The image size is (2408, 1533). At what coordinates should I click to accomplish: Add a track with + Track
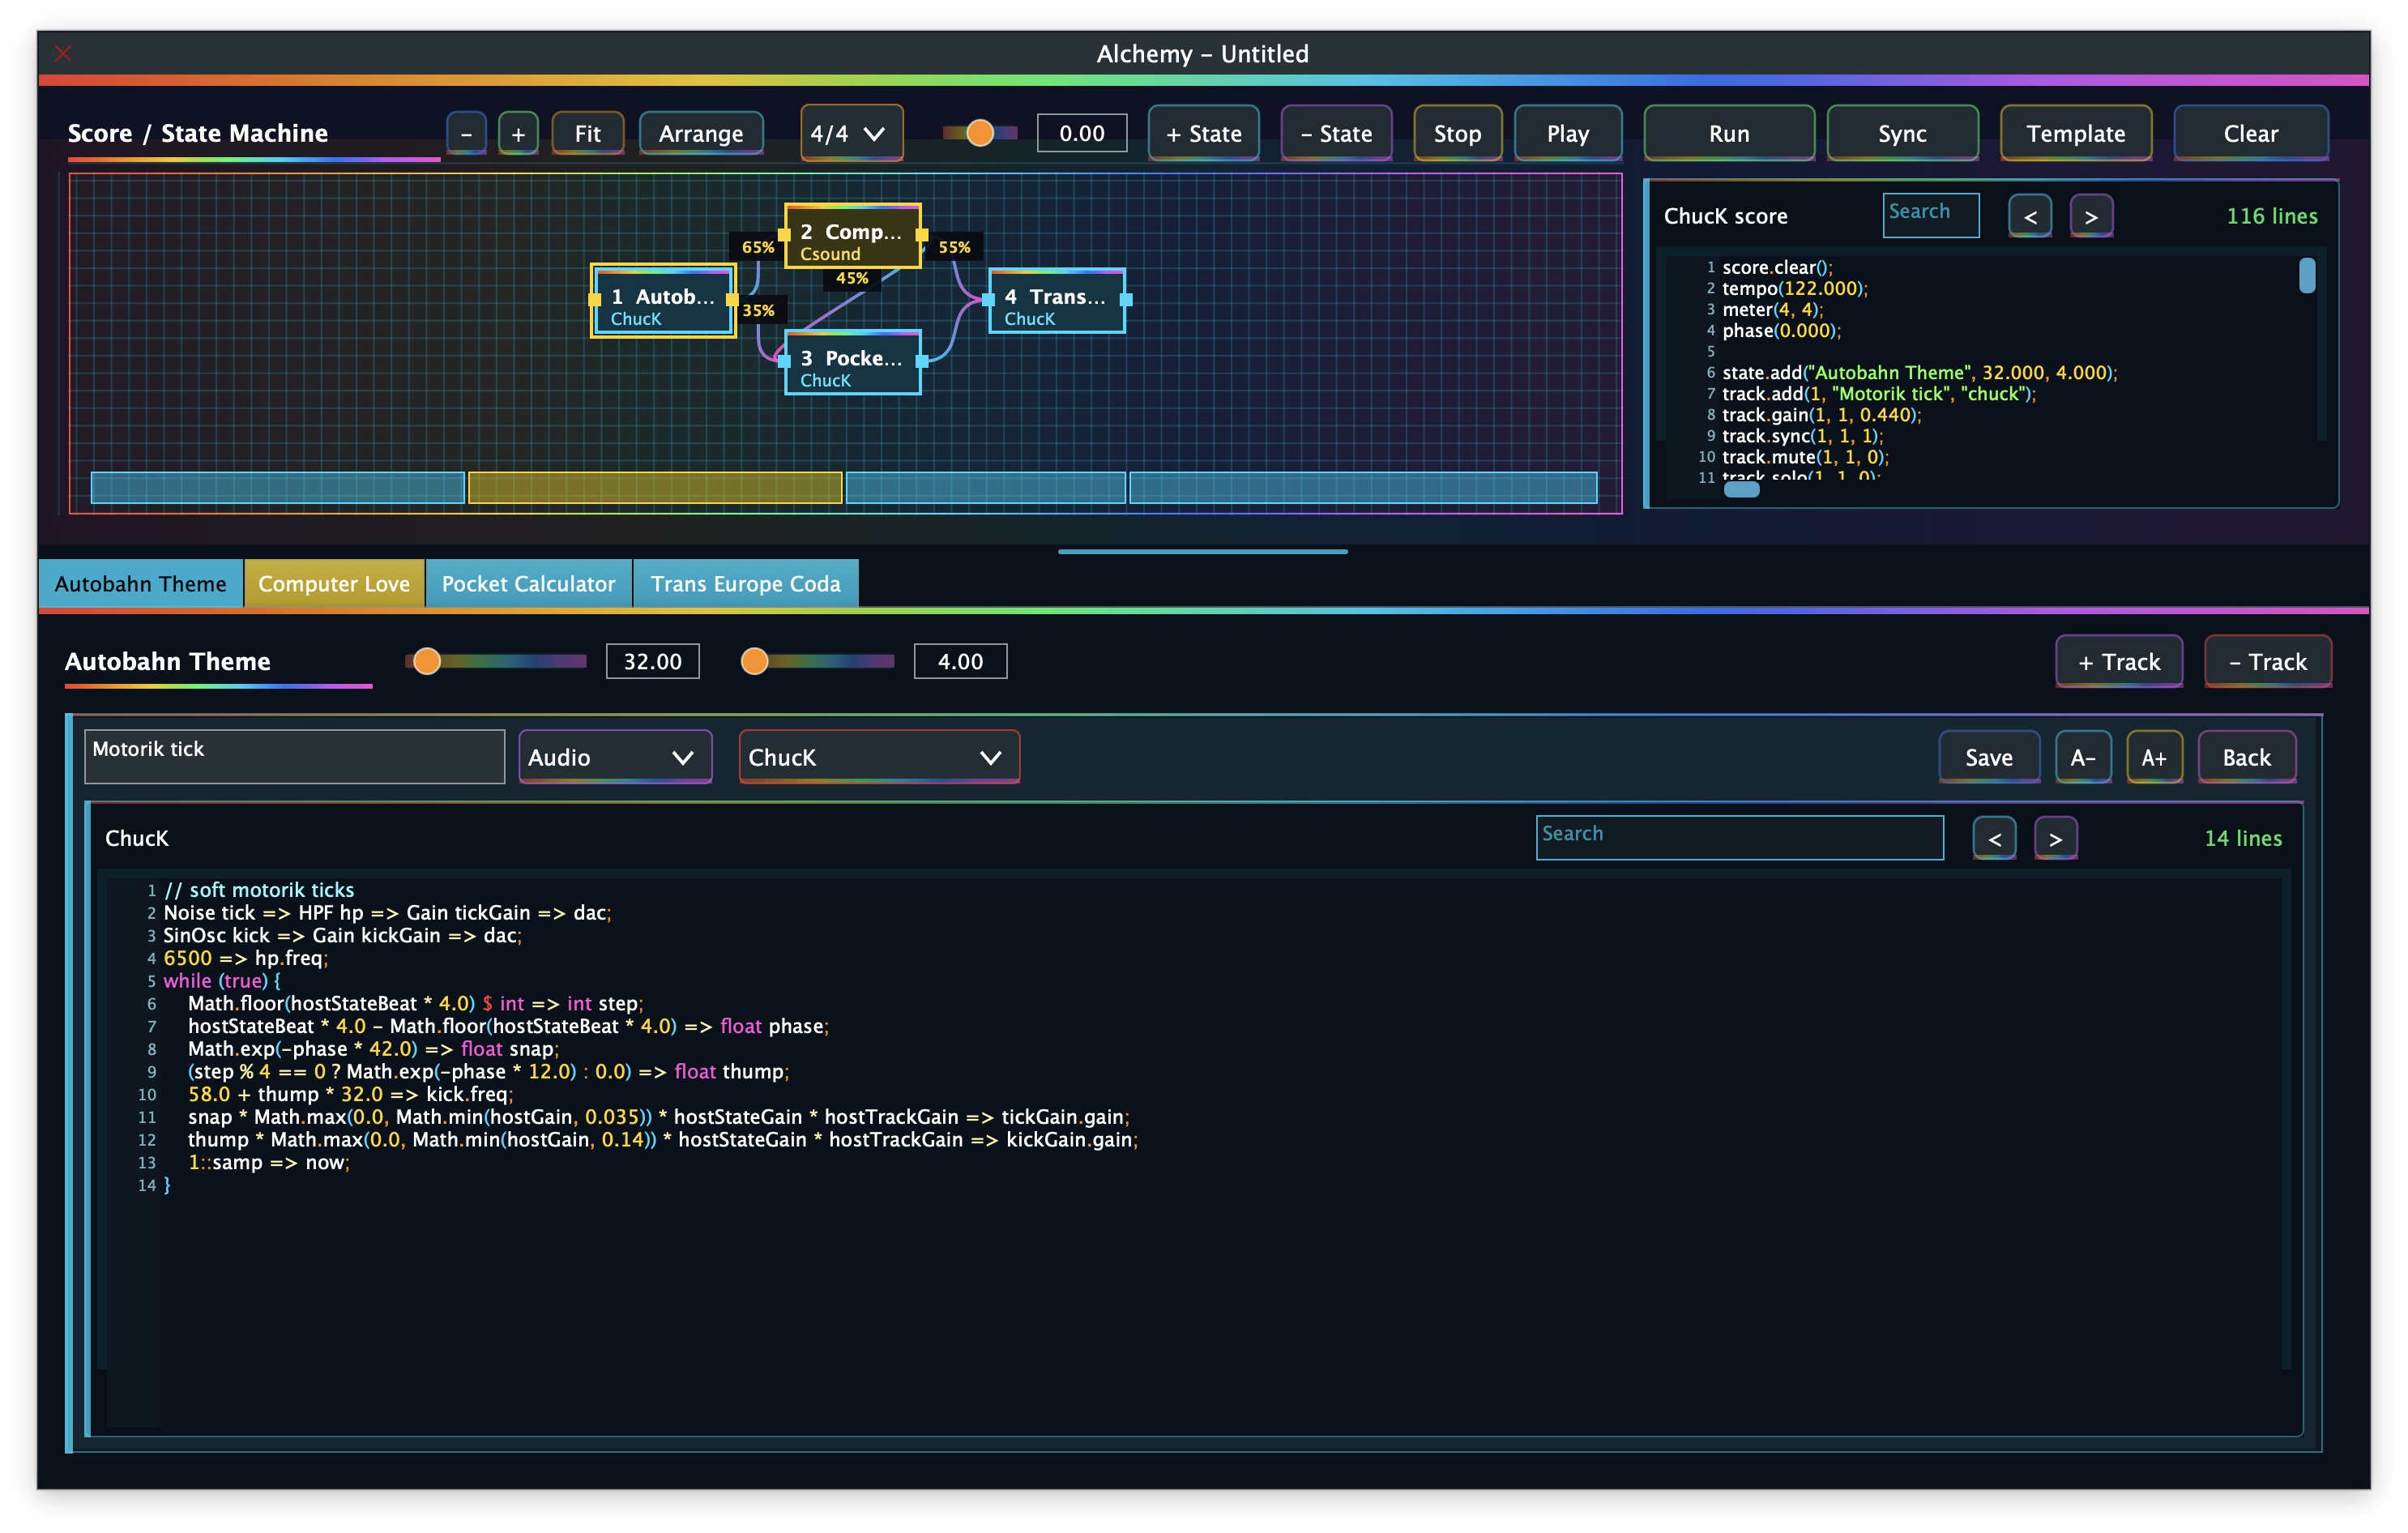[x=2119, y=661]
